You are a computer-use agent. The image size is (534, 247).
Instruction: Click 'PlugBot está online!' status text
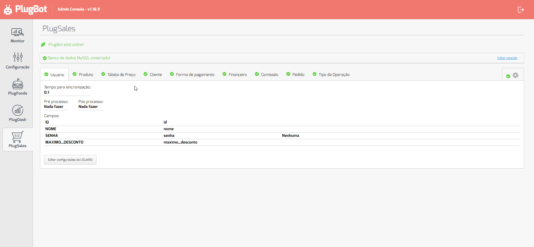[x=66, y=45]
